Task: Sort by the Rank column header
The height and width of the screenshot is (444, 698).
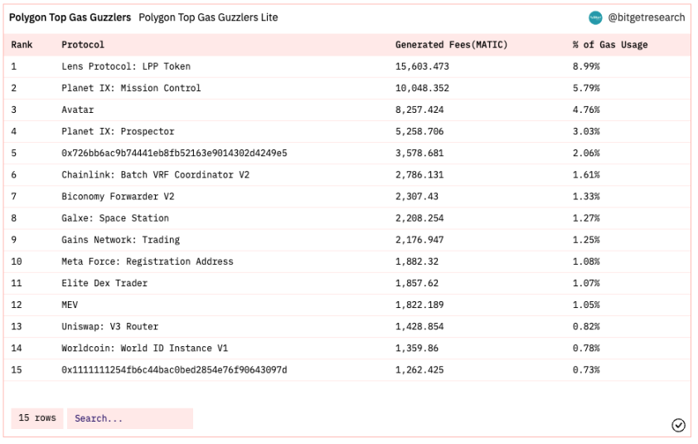Action: tap(22, 45)
